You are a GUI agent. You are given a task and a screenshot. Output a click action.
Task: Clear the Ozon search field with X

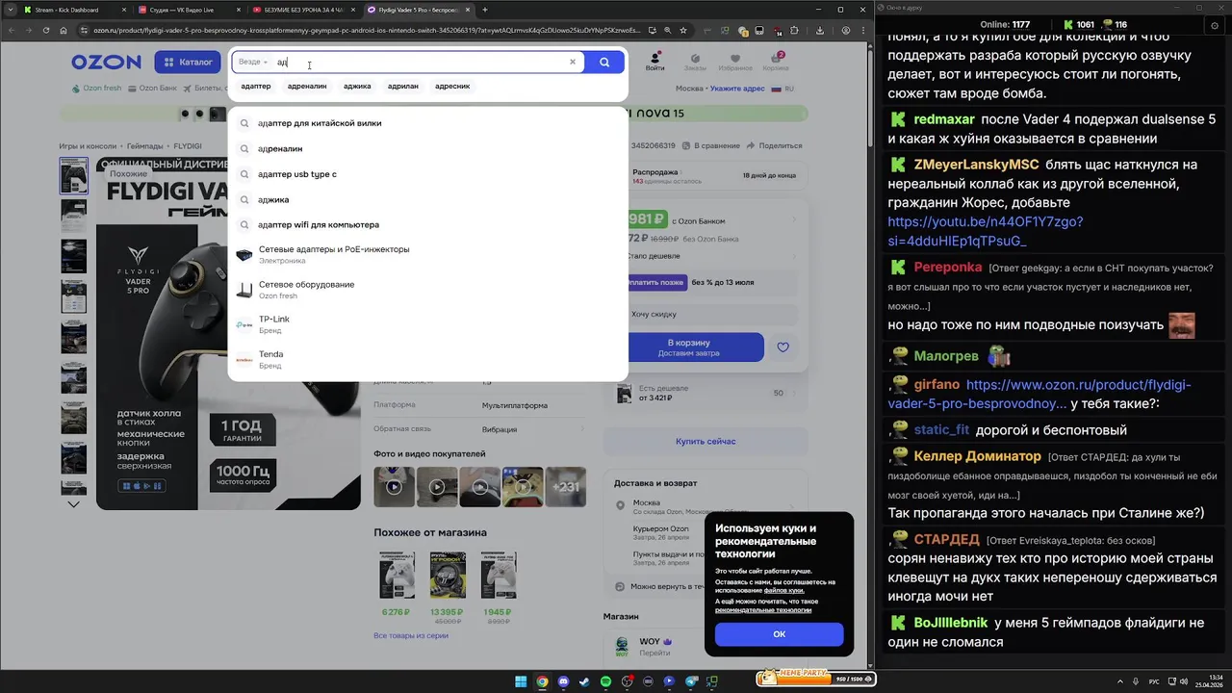point(572,62)
